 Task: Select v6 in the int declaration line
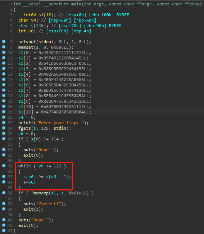coord(31,31)
